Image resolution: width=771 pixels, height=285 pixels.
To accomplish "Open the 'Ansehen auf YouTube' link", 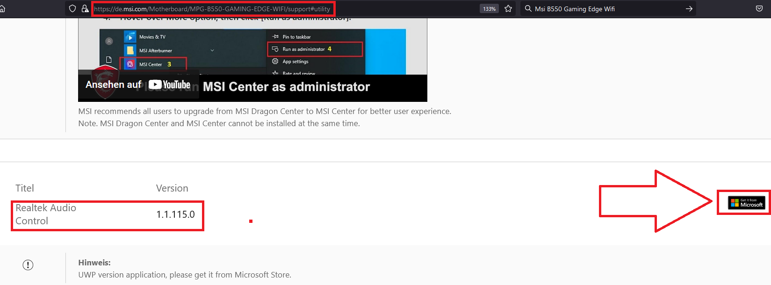I will pos(138,85).
